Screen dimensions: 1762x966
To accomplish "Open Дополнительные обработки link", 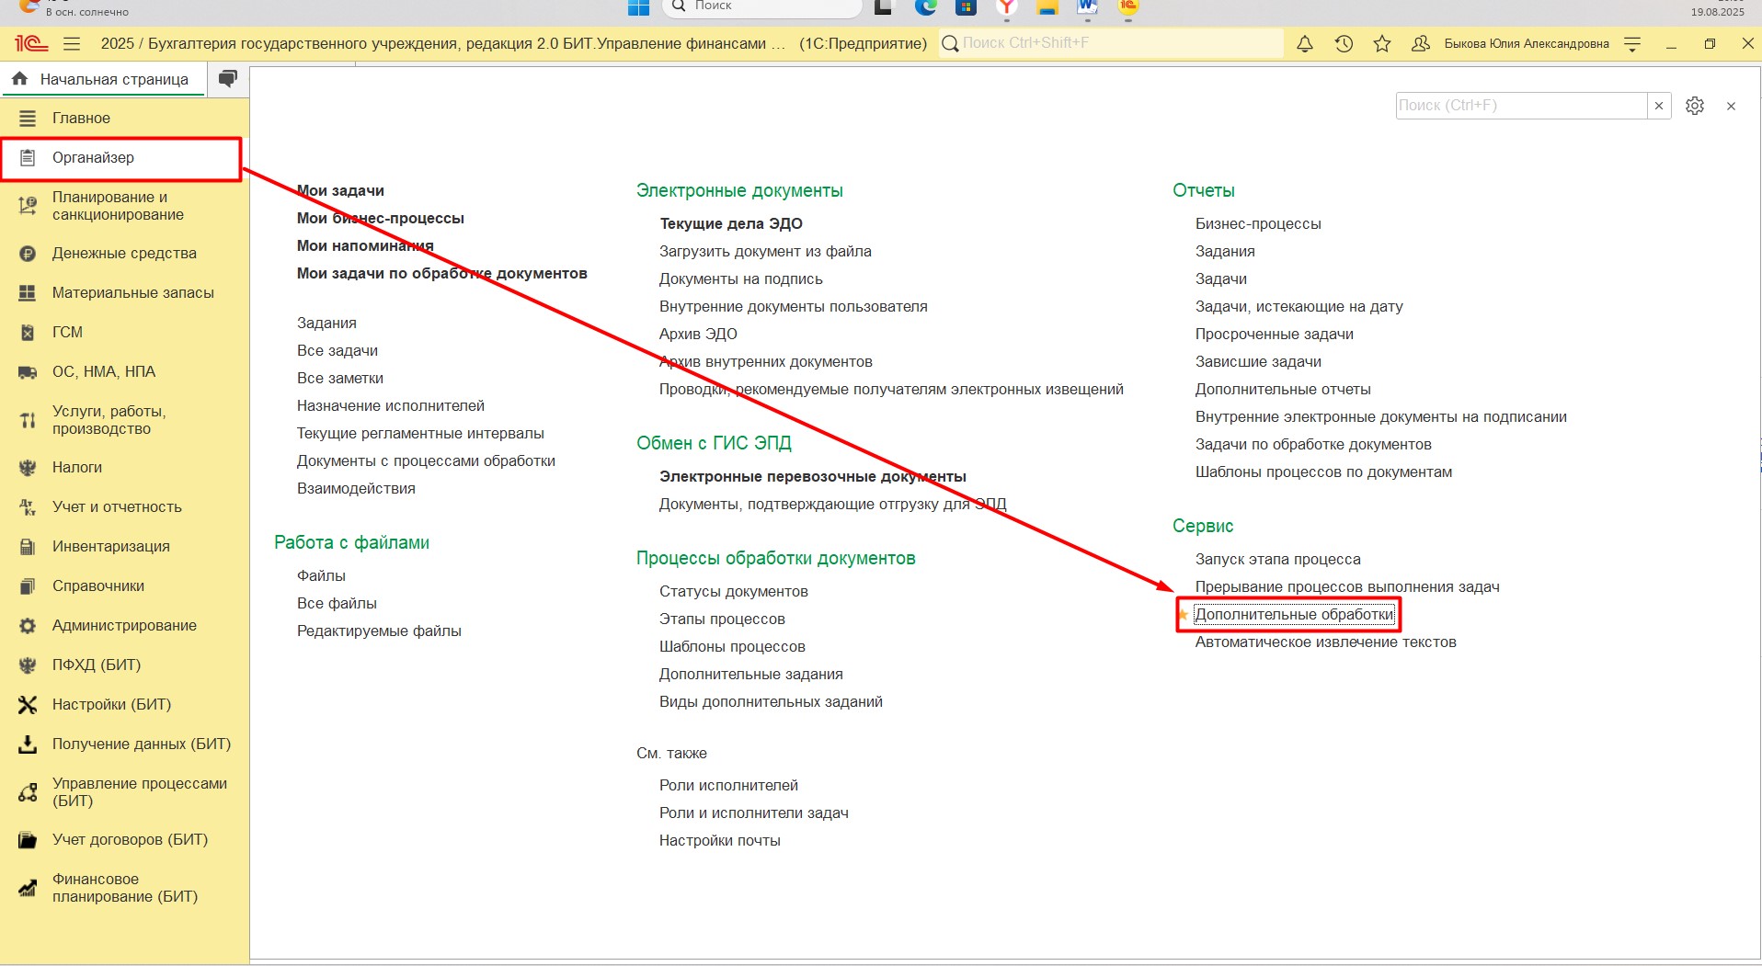I will coord(1294,614).
